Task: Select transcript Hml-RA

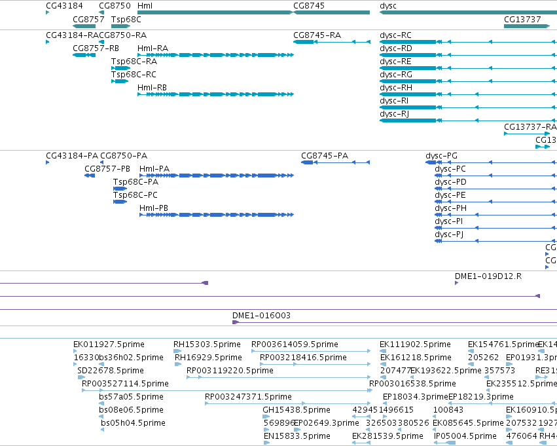Action: (x=215, y=55)
